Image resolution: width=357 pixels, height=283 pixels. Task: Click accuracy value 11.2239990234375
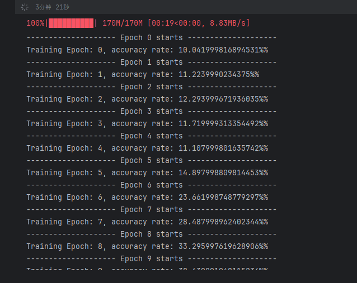(214, 74)
